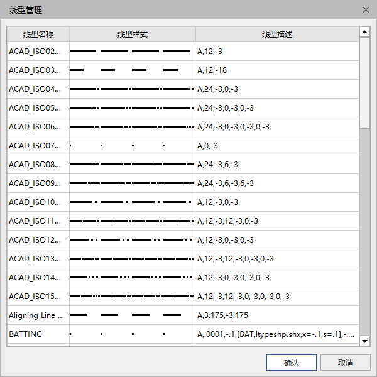Click the description A,24,-3,0,-3,0,-3,0,-3

pyautogui.click(x=233, y=127)
